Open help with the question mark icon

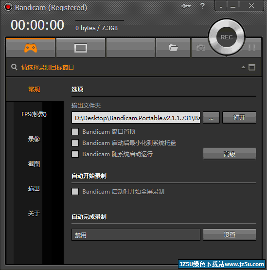click(202, 6)
